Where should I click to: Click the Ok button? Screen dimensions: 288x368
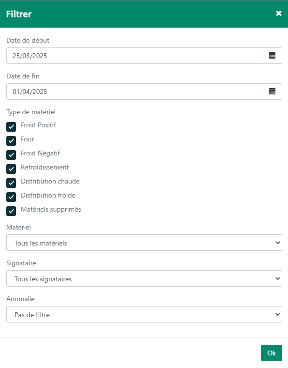tap(272, 353)
